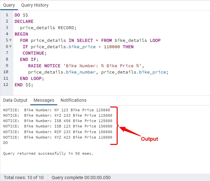
Task: Click the 'Query returned successfully' message
Action: click(48, 153)
